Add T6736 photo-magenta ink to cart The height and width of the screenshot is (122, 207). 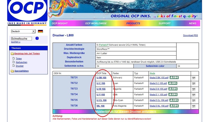(x=194, y=106)
